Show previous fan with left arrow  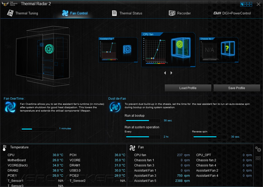tap(165, 73)
